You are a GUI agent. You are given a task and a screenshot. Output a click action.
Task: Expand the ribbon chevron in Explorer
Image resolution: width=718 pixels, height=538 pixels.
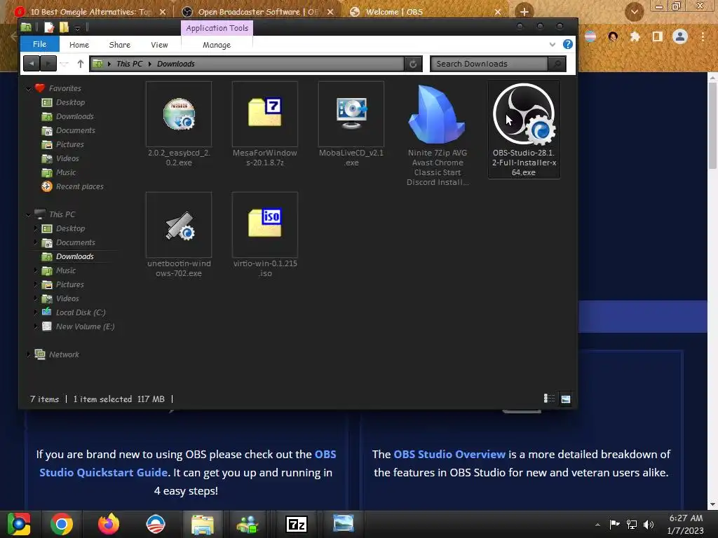553,44
